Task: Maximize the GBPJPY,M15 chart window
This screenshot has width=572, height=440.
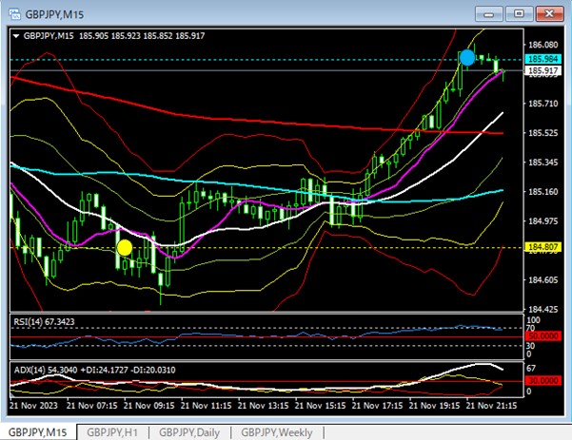Action: 519,12
